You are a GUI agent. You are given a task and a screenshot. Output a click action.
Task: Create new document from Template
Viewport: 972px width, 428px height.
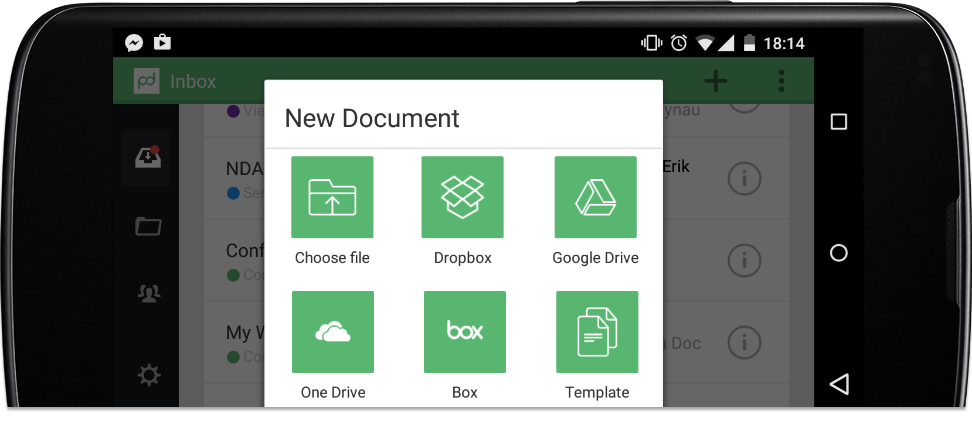597,332
